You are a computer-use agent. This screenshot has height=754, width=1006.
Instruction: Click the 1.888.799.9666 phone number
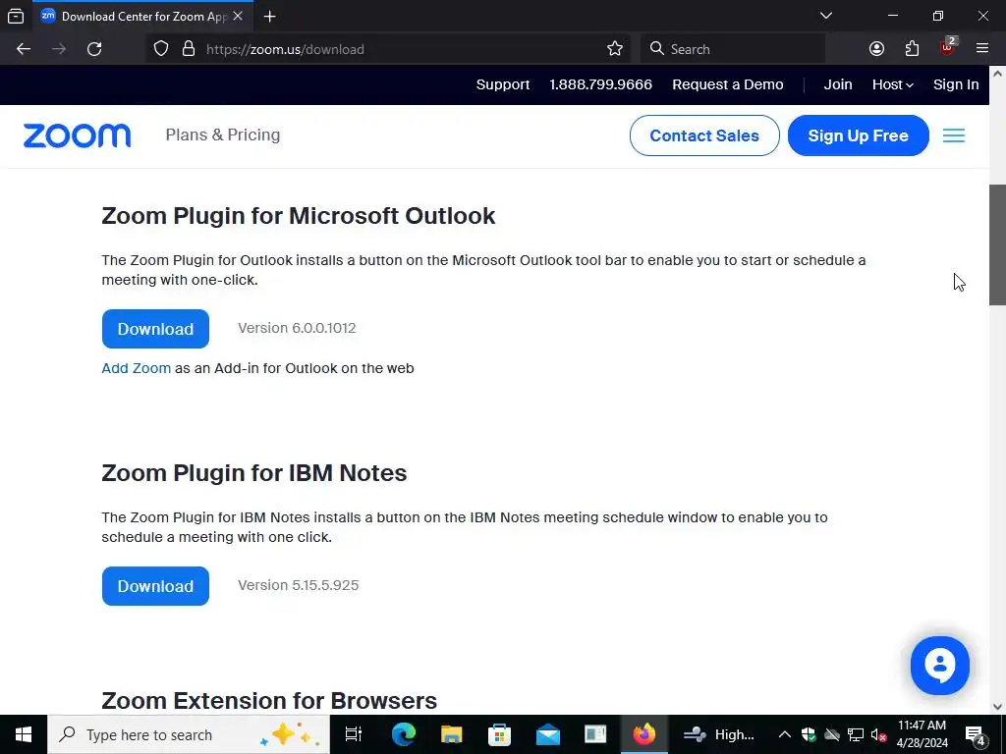coord(600,84)
